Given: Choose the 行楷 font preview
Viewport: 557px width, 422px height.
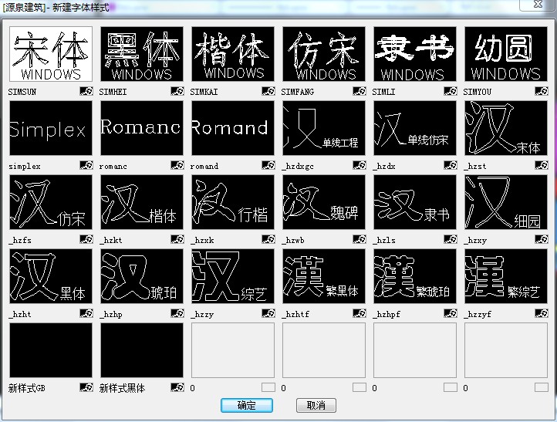Looking at the screenshot, I should click(233, 202).
